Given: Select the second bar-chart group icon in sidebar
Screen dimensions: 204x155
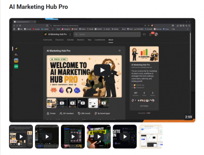Looking at the screenshot, I should point(16,55).
